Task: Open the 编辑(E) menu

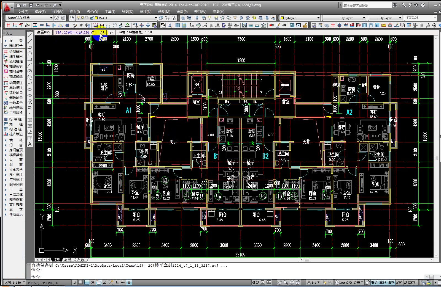Action: click(40, 12)
